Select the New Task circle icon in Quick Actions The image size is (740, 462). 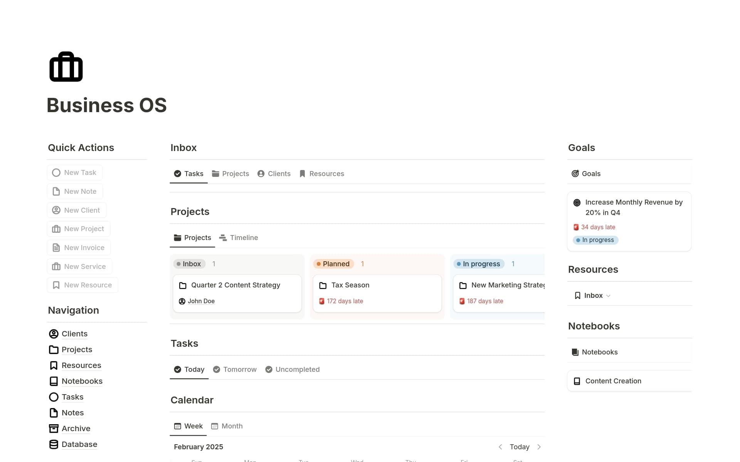point(56,172)
